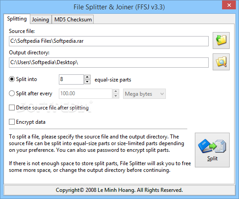This screenshot has height=199, width=239.
Task: Open the Mega bytes unit dropdown
Action: click(144, 94)
